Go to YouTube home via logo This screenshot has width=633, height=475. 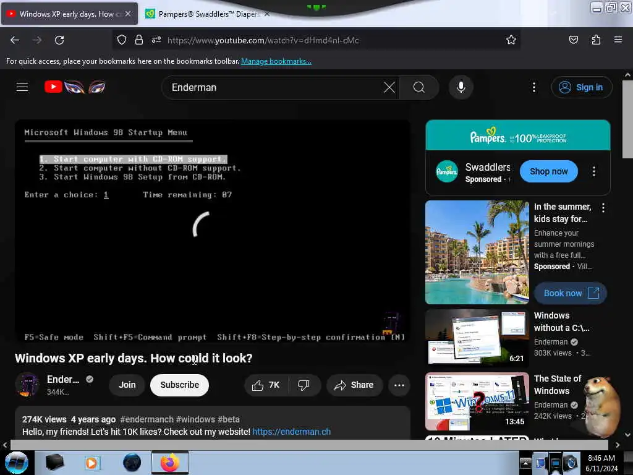75,87
